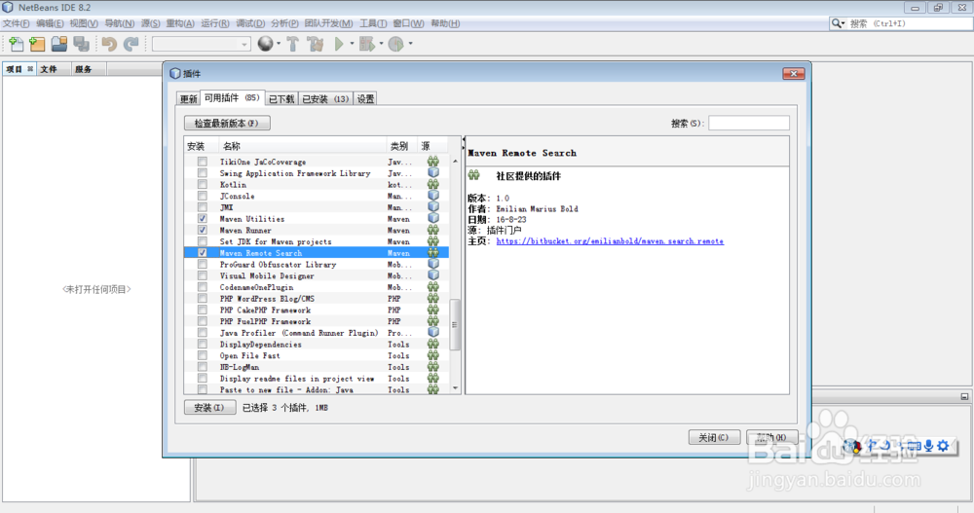
Task: Check the Visual Mobile Designer checkbox
Action: point(203,275)
